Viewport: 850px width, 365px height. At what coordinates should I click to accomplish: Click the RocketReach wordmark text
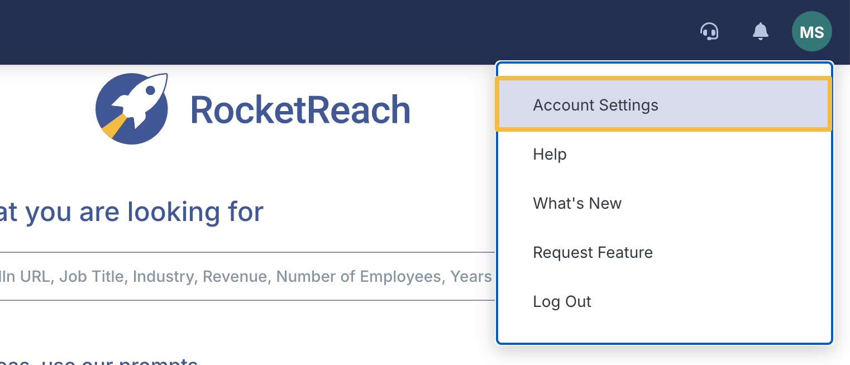point(300,110)
